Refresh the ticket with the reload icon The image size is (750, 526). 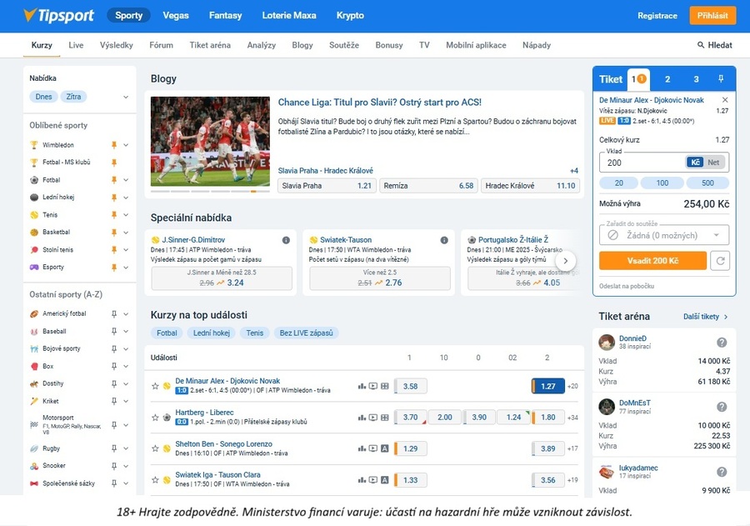coord(720,261)
